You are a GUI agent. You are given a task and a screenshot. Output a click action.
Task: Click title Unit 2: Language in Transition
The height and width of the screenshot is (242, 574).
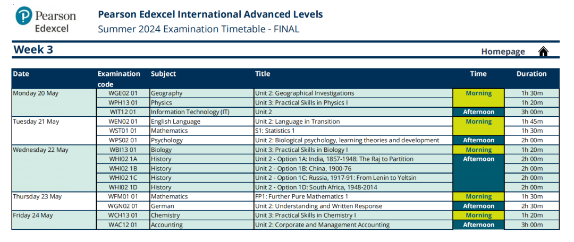[x=298, y=122]
